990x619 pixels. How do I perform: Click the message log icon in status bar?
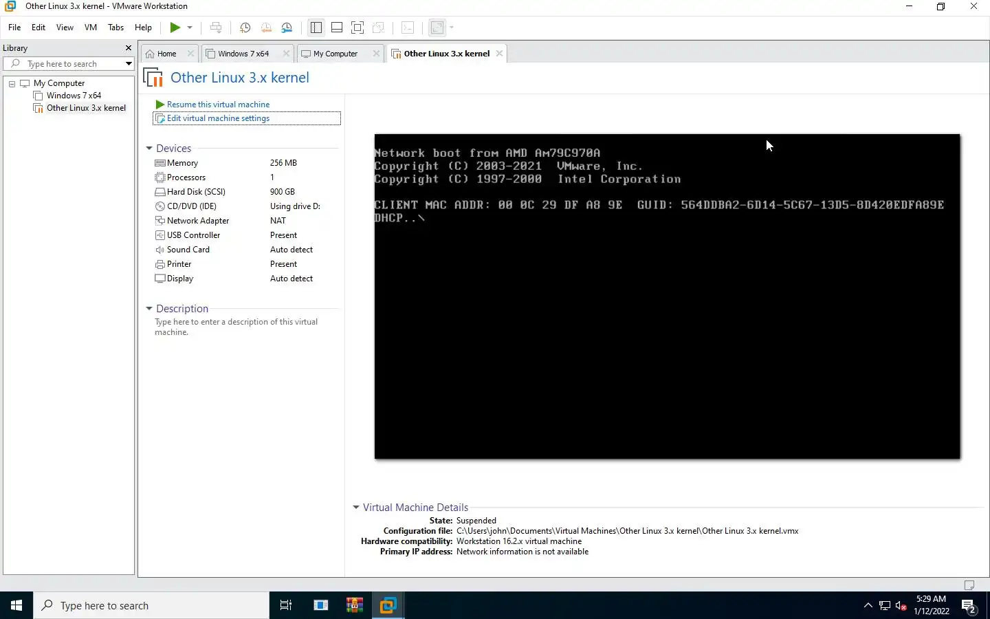[x=969, y=585]
